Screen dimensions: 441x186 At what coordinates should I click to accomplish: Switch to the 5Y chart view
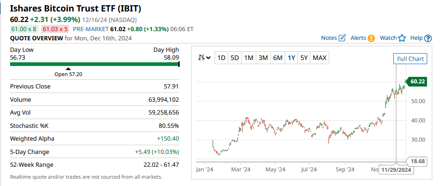tap(304, 58)
